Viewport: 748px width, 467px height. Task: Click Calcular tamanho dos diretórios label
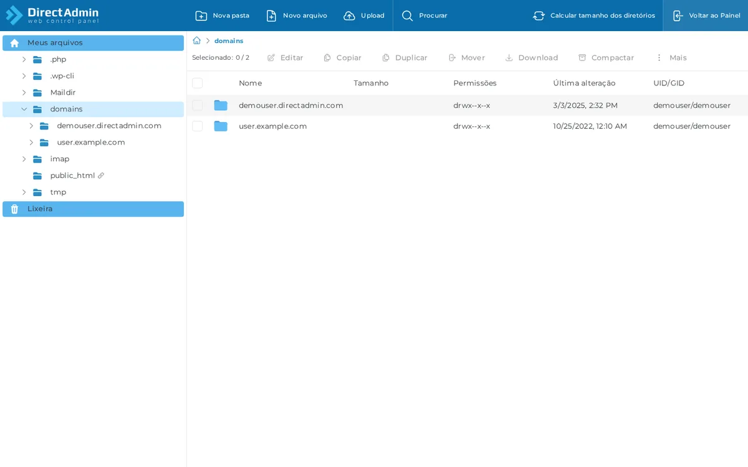[603, 16]
